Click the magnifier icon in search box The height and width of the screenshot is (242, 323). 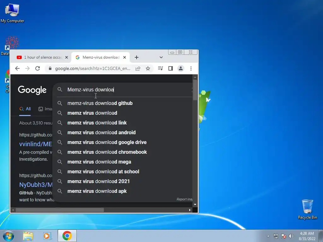tap(60, 89)
